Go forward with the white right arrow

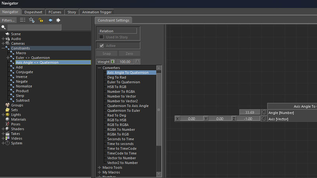[x=58, y=20]
